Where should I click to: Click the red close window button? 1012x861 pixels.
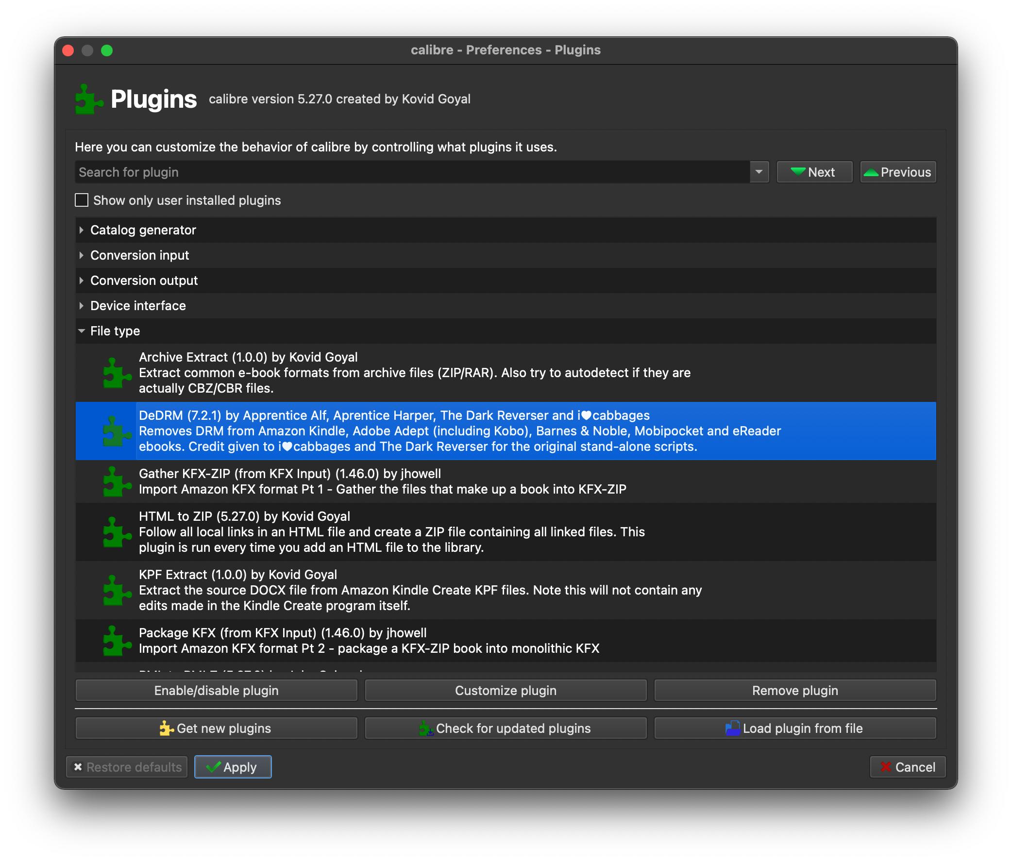point(68,50)
